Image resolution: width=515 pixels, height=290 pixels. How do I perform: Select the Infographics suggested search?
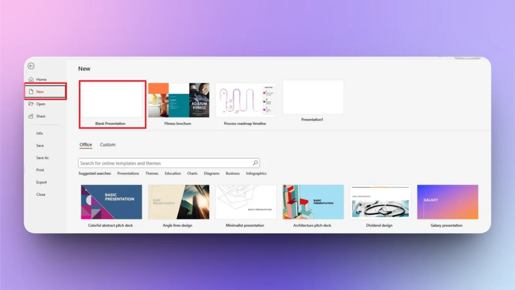(x=257, y=173)
